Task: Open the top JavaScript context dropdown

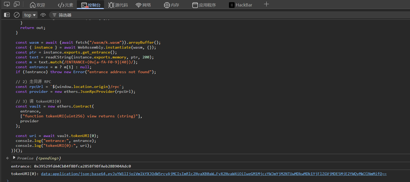Action: [x=30, y=15]
